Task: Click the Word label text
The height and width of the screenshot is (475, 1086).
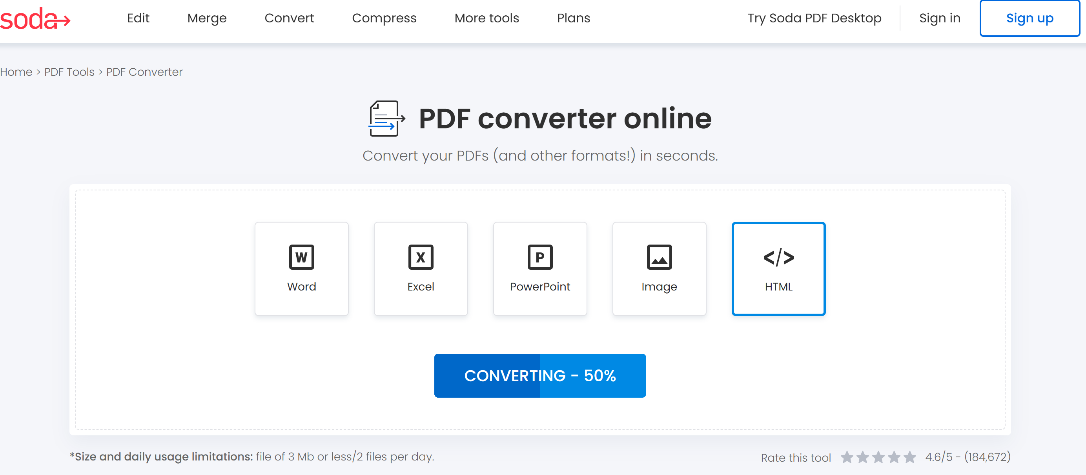Action: click(x=301, y=287)
